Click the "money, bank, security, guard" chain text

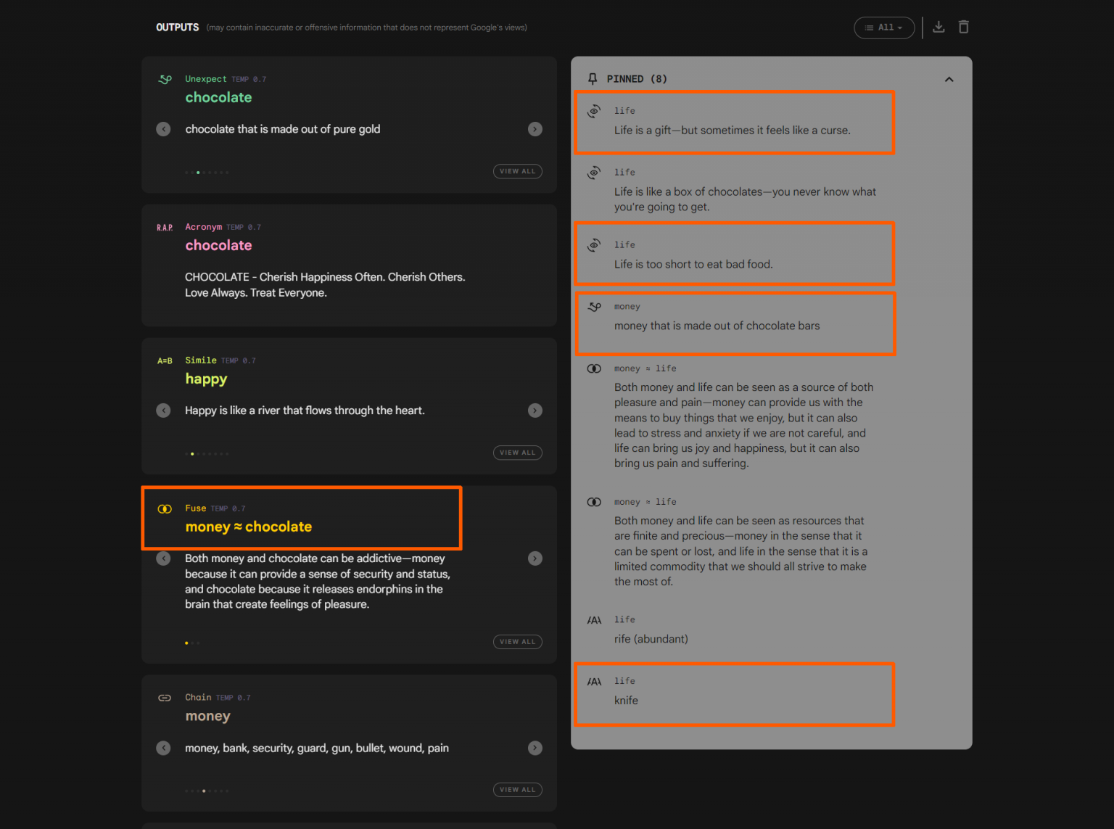317,748
